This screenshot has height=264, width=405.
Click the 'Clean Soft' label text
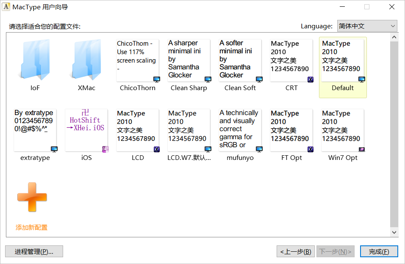(x=240, y=88)
